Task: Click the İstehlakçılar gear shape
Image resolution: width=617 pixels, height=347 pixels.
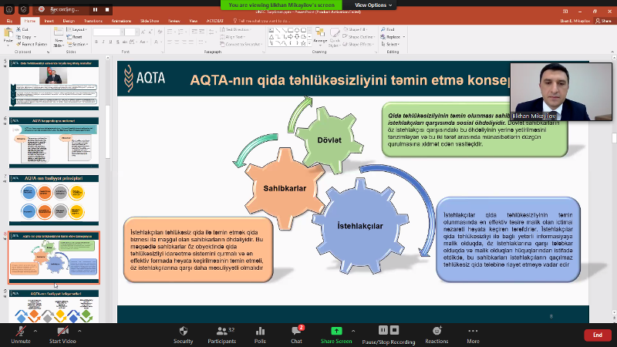Action: pyautogui.click(x=360, y=226)
